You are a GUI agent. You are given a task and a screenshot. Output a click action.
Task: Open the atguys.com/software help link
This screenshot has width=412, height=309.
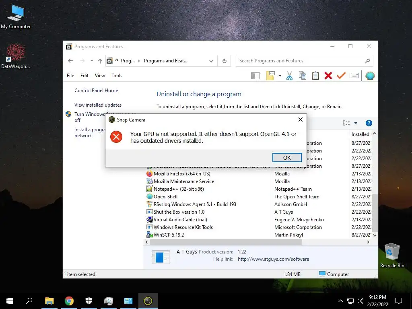pos(273,259)
